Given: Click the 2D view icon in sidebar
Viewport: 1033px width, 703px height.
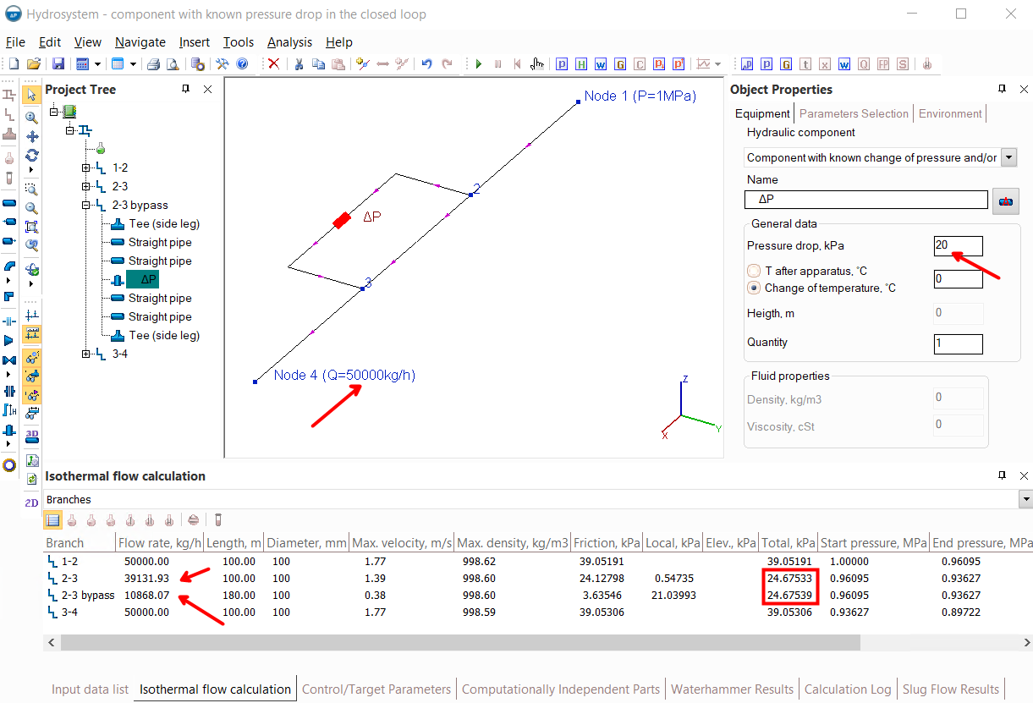Looking at the screenshot, I should point(32,502).
